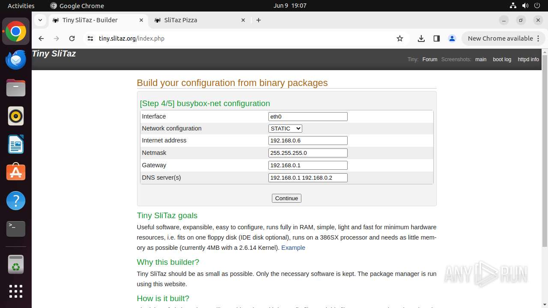Screen dimensions: 548x308
Task: Open Rhythmbox music player from the dock
Action: [16, 116]
